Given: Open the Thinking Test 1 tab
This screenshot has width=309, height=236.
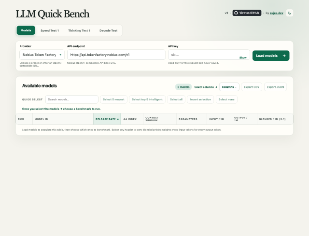Looking at the screenshot, I should (x=79, y=30).
